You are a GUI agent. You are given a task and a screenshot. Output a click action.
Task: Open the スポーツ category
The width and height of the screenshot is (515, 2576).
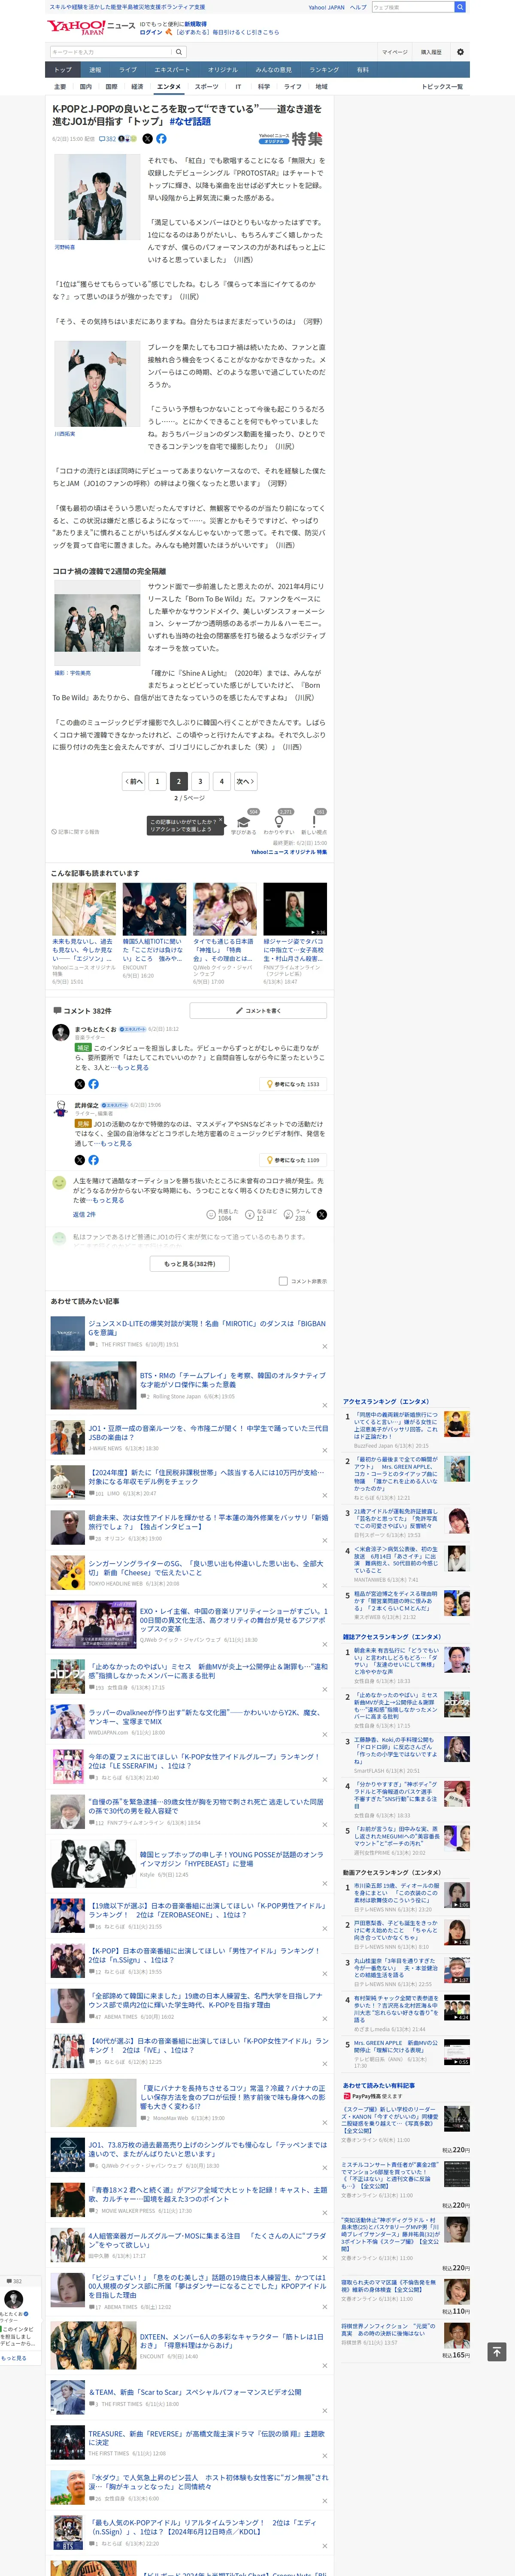(x=206, y=87)
